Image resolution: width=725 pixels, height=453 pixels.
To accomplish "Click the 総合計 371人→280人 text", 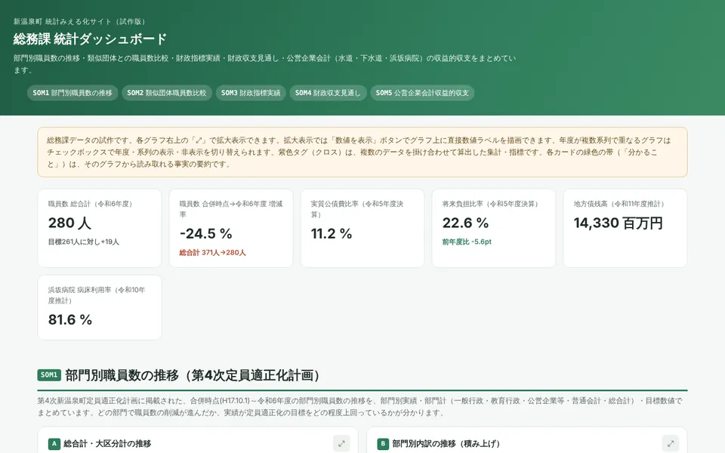I will pos(213,252).
